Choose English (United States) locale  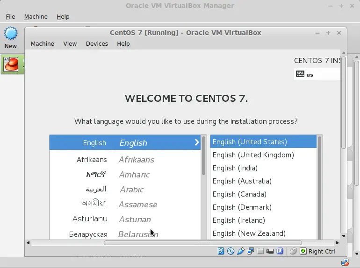263,141
